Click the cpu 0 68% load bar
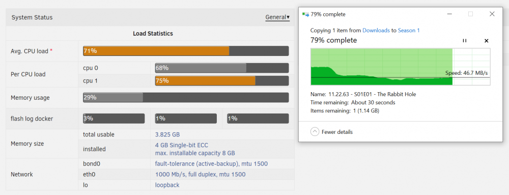The image size is (509, 195). [222, 68]
